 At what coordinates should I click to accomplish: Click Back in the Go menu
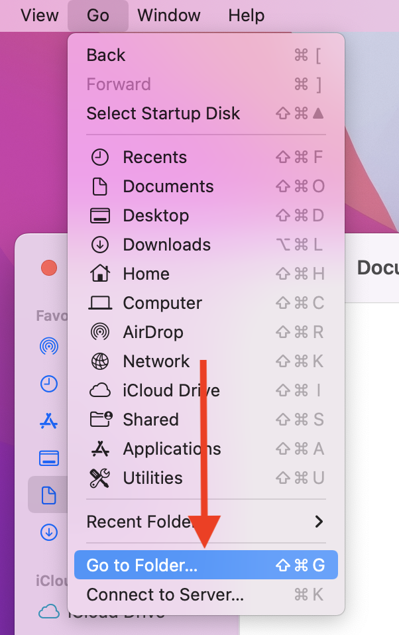pos(106,55)
